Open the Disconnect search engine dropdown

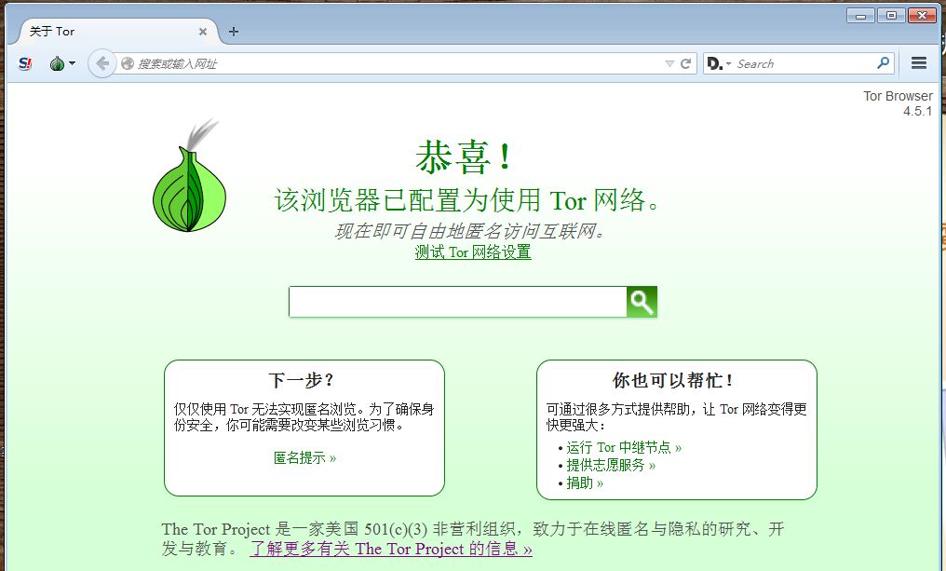pos(719,63)
